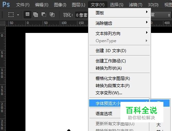Choose the Subtract from selection icon

(x=44, y=15)
